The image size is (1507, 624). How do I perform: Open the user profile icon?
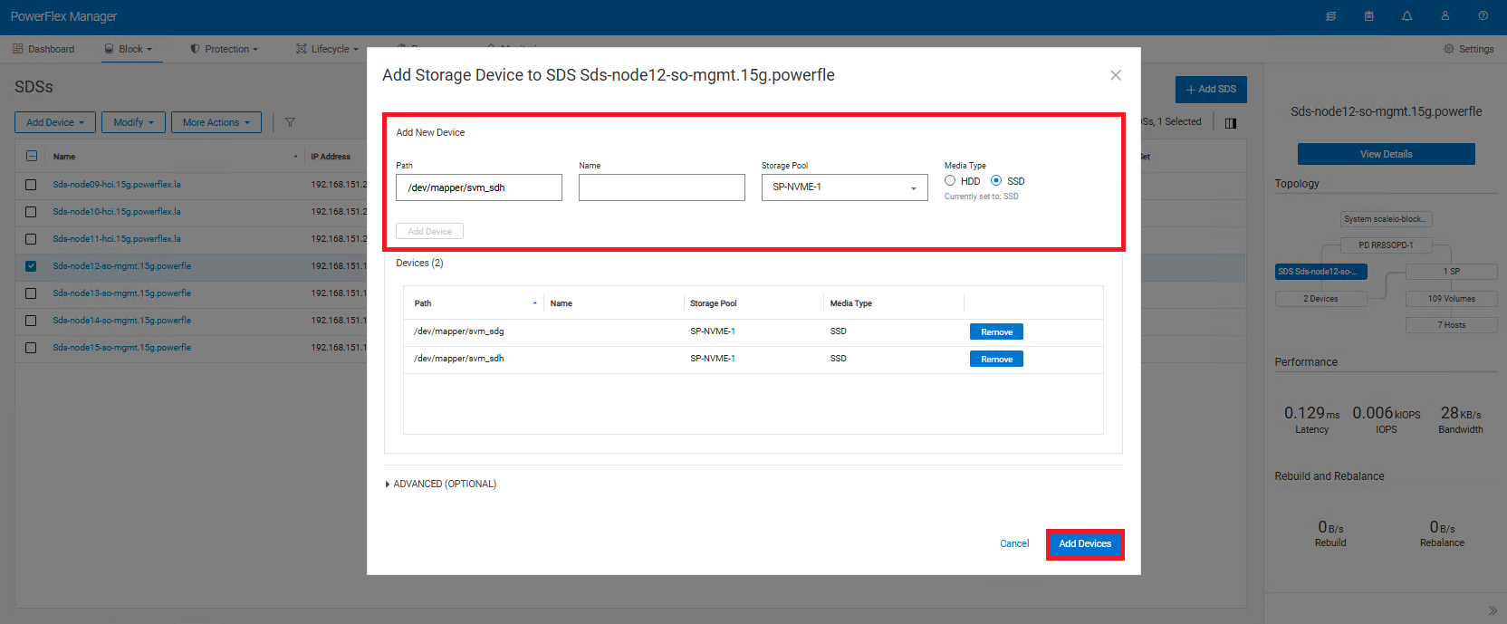click(x=1445, y=16)
